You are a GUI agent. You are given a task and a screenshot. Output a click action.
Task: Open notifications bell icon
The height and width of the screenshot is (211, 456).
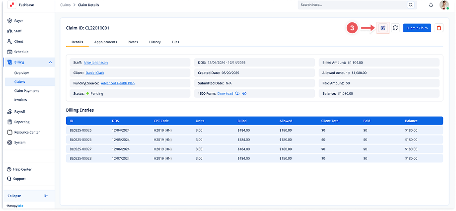pos(431,5)
